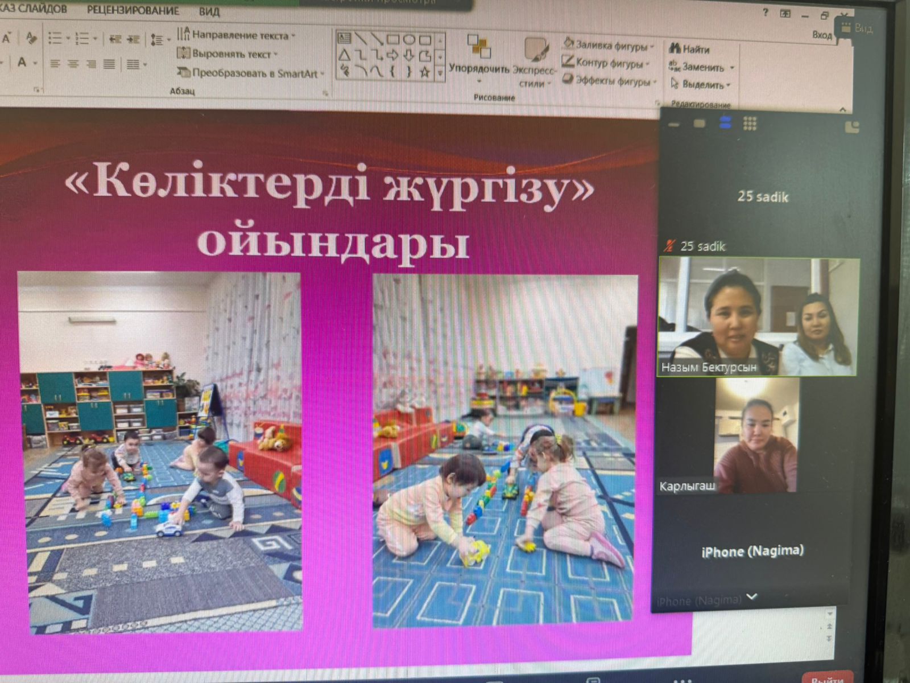Screen dimensions: 910x683
Task: Center the text
Action: tap(73, 64)
